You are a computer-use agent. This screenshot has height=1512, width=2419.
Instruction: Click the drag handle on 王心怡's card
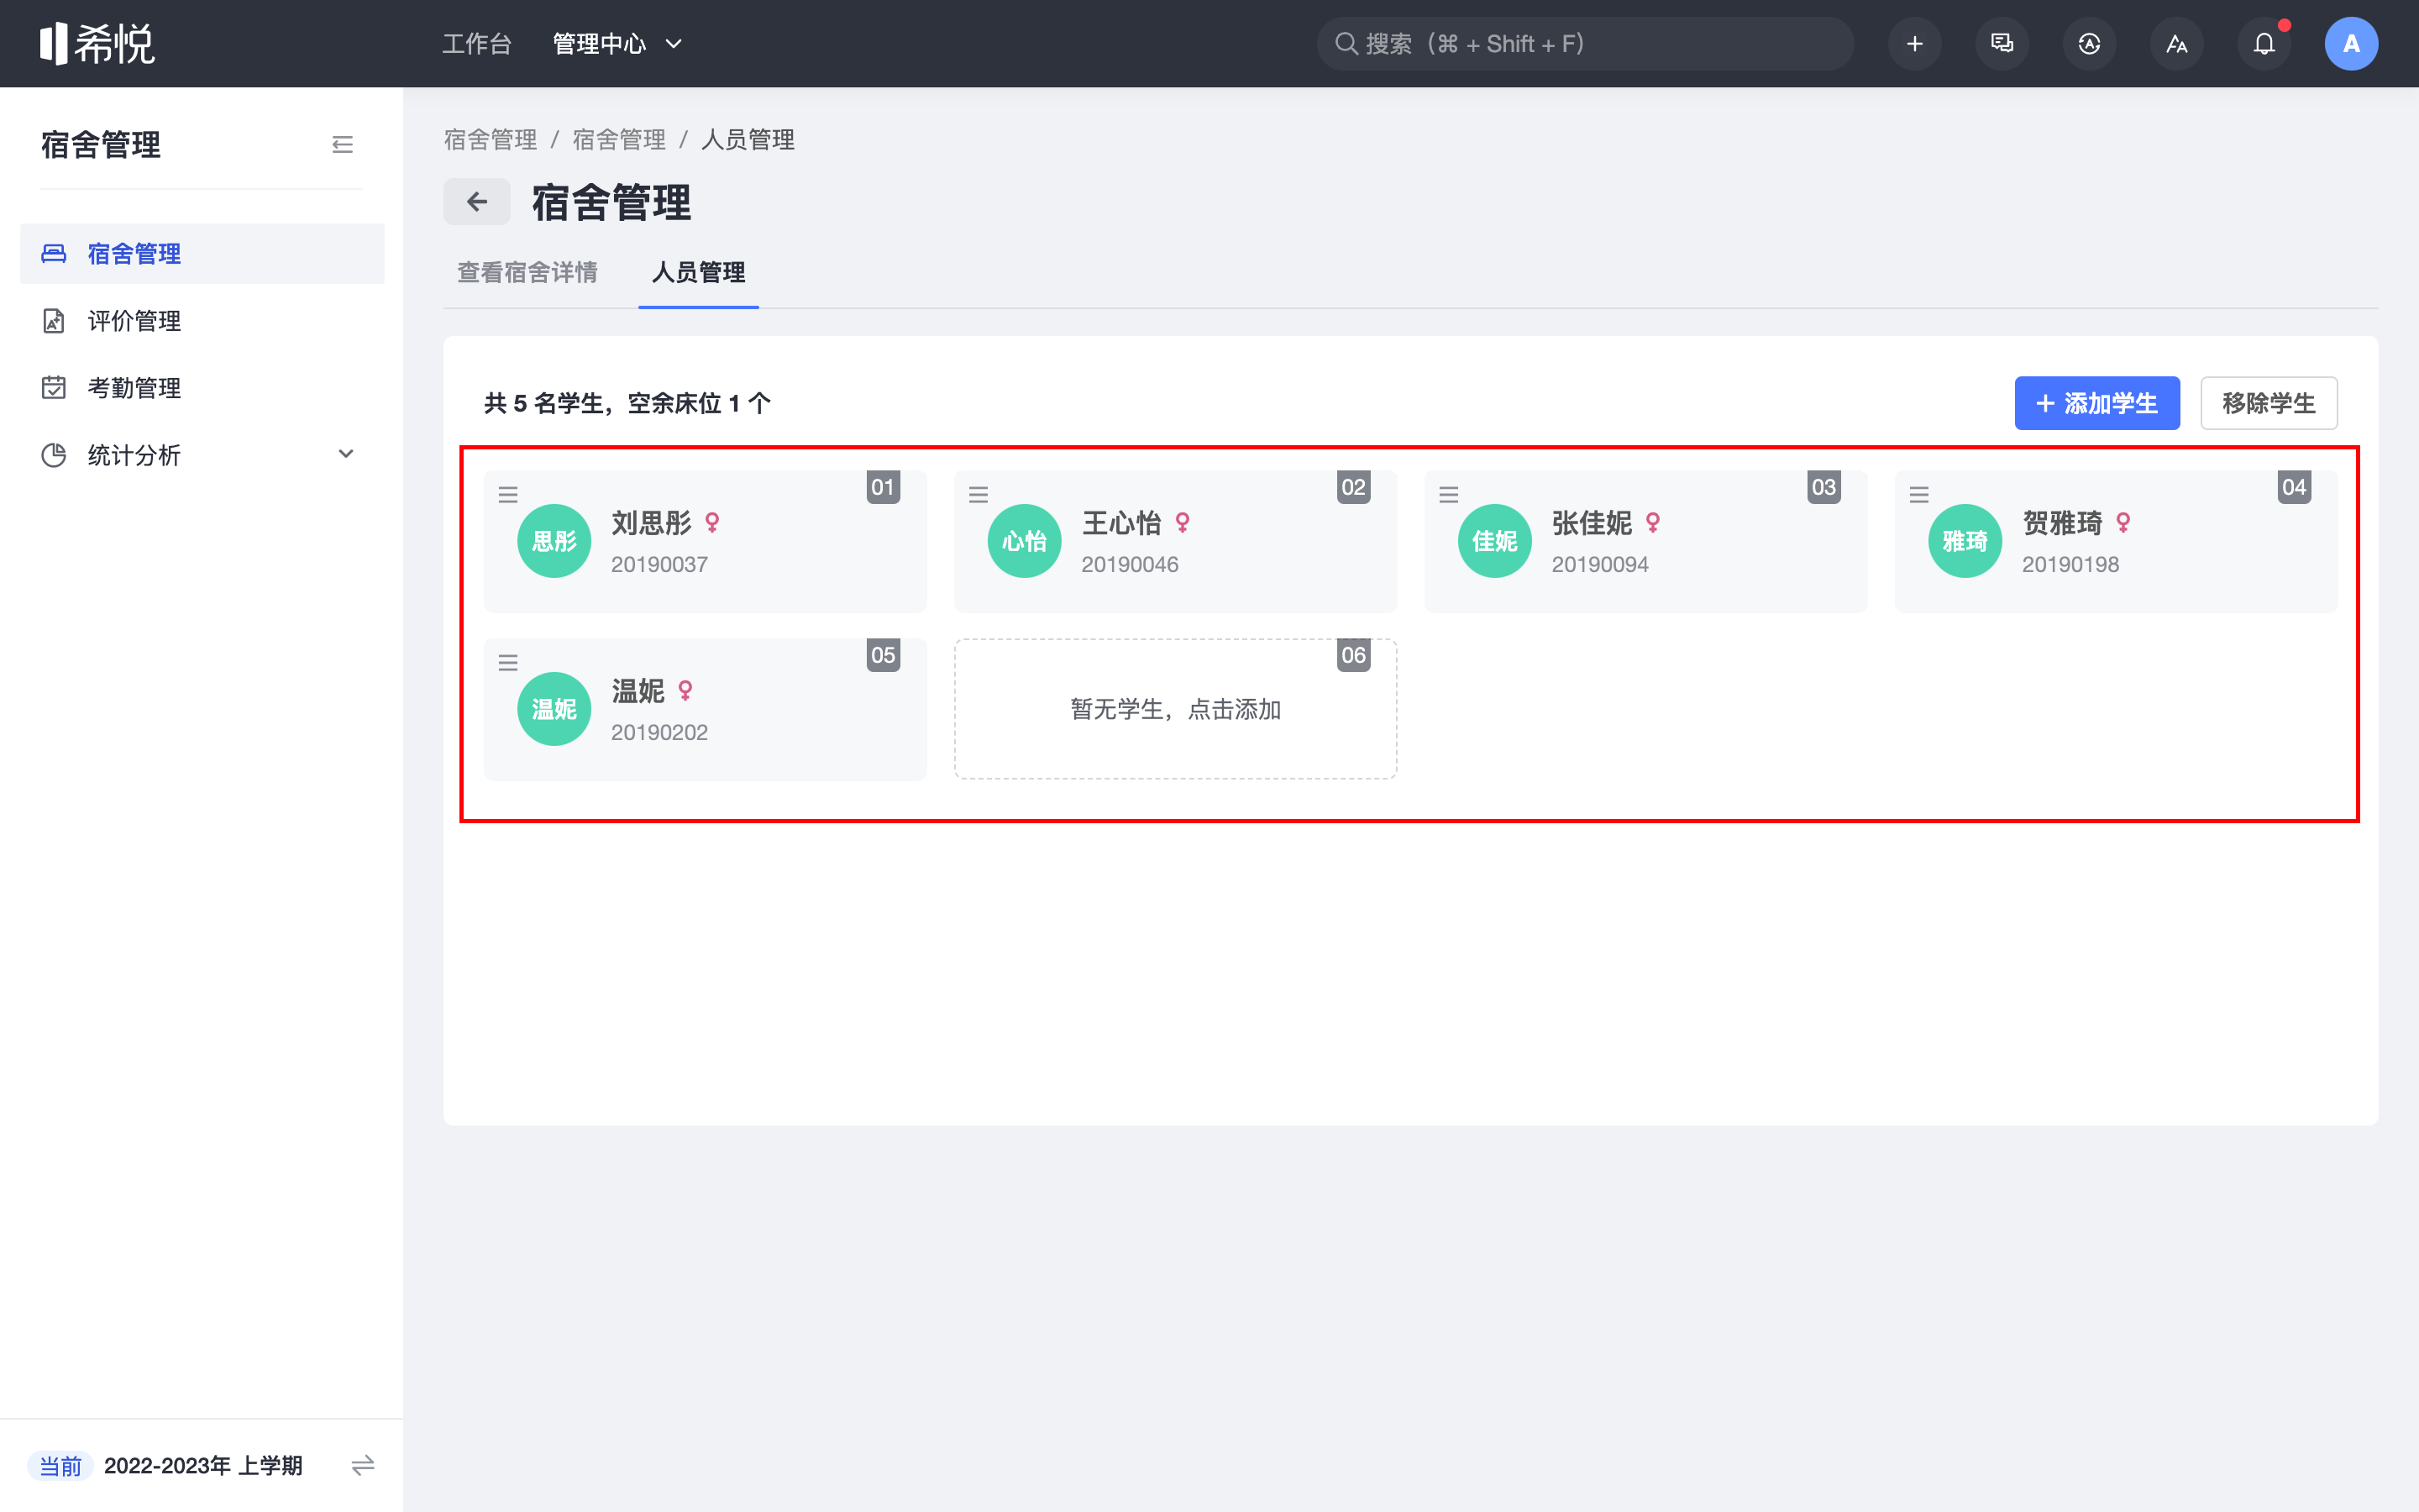click(979, 494)
